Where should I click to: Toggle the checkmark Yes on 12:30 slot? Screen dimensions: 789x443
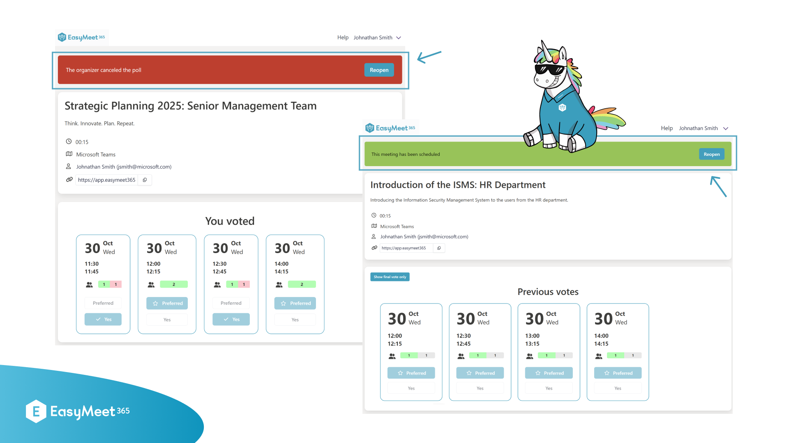[x=230, y=319]
